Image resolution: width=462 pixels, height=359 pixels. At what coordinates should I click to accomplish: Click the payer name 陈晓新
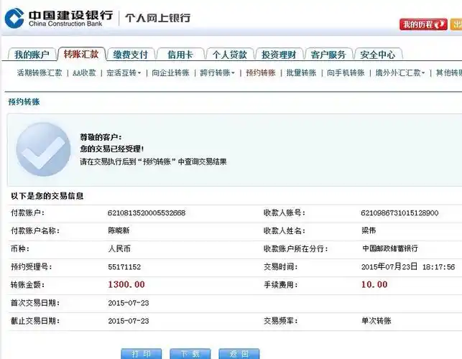(x=119, y=230)
